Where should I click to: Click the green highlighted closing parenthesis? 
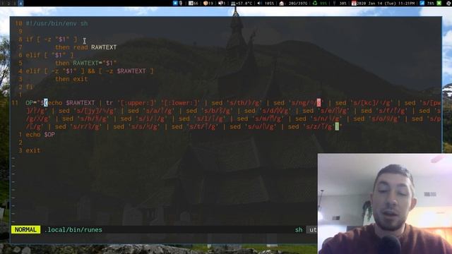click(x=337, y=127)
